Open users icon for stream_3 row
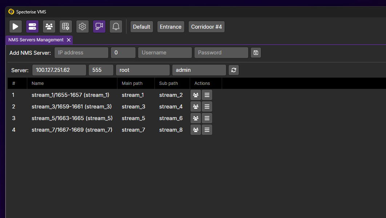 [x=196, y=106]
